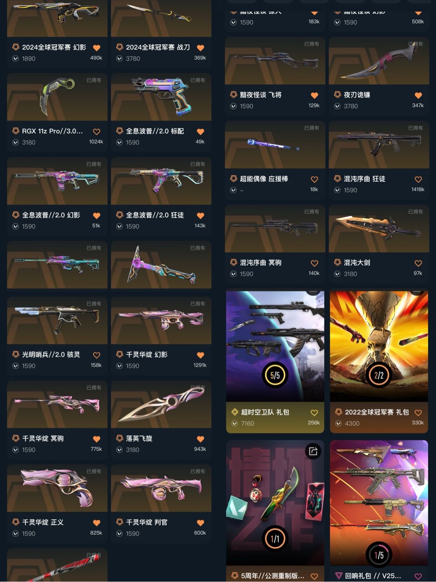
Task: Open the 全息波普//2.0 标配 pistol thumbnail
Action: tap(161, 97)
